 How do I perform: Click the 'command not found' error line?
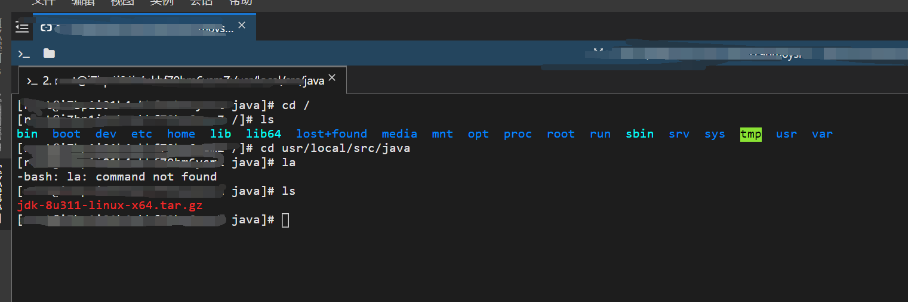[117, 177]
